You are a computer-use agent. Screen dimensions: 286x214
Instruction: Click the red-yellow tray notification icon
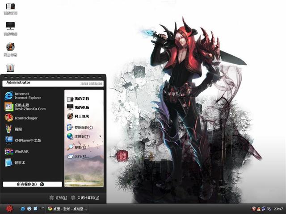click(x=259, y=209)
